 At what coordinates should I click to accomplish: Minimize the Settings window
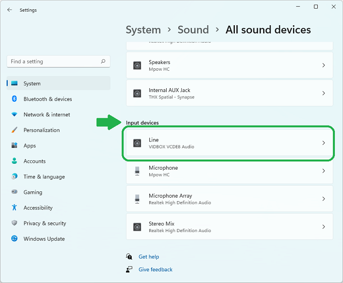coord(298,7)
